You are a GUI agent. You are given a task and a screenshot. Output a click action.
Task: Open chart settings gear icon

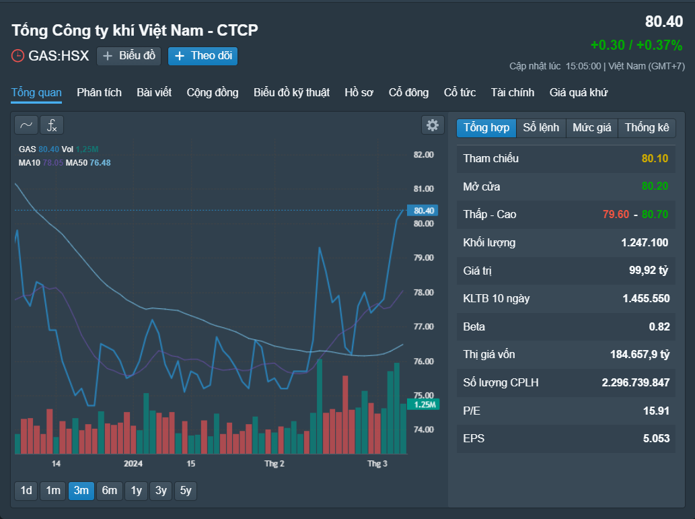433,125
